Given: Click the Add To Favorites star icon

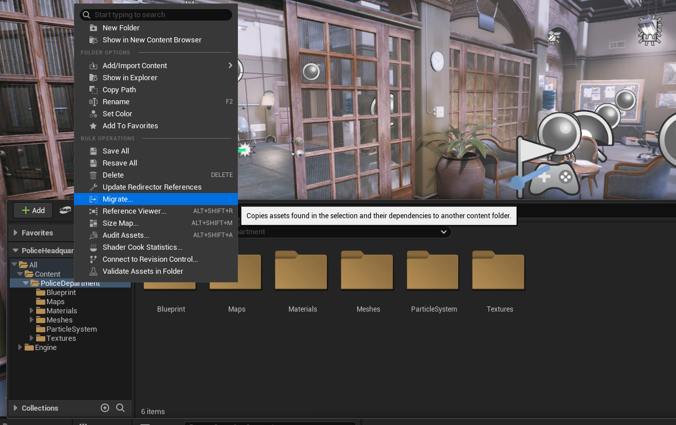Looking at the screenshot, I should pyautogui.click(x=93, y=126).
